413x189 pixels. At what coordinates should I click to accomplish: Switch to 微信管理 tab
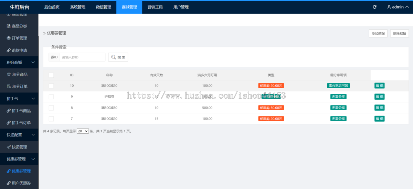(104, 7)
